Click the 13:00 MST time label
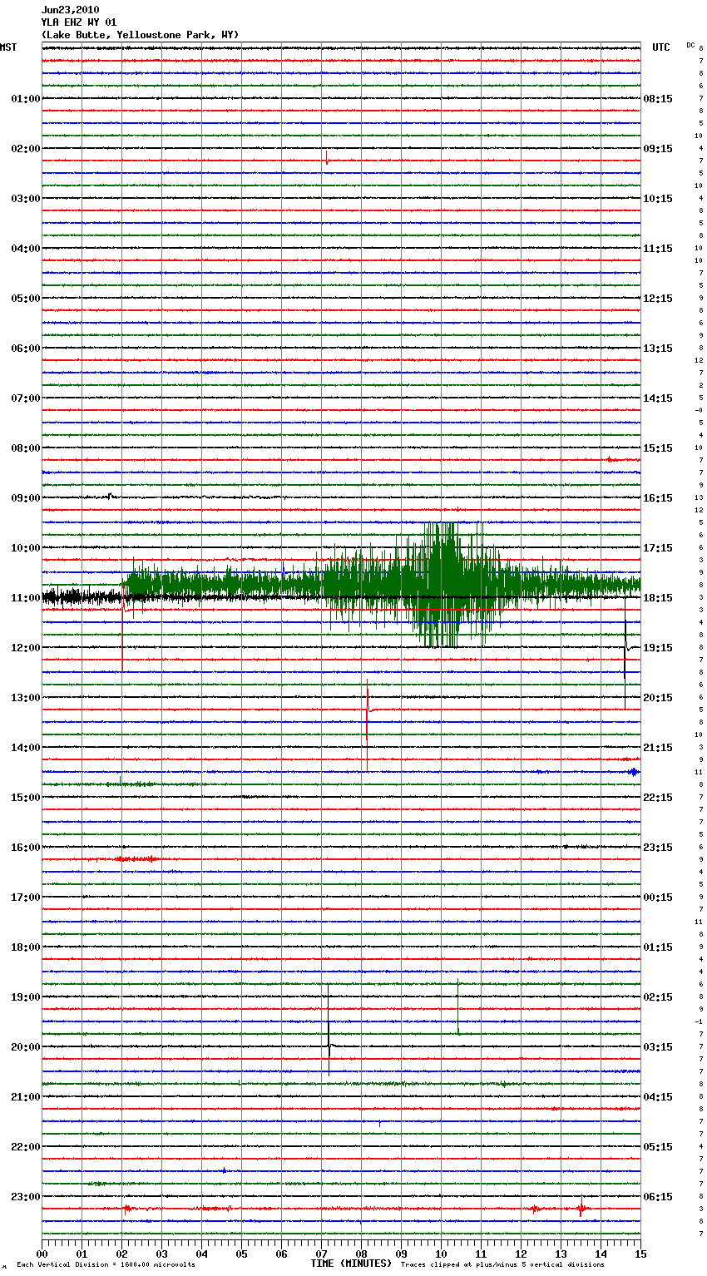707x1276 pixels. [26, 698]
